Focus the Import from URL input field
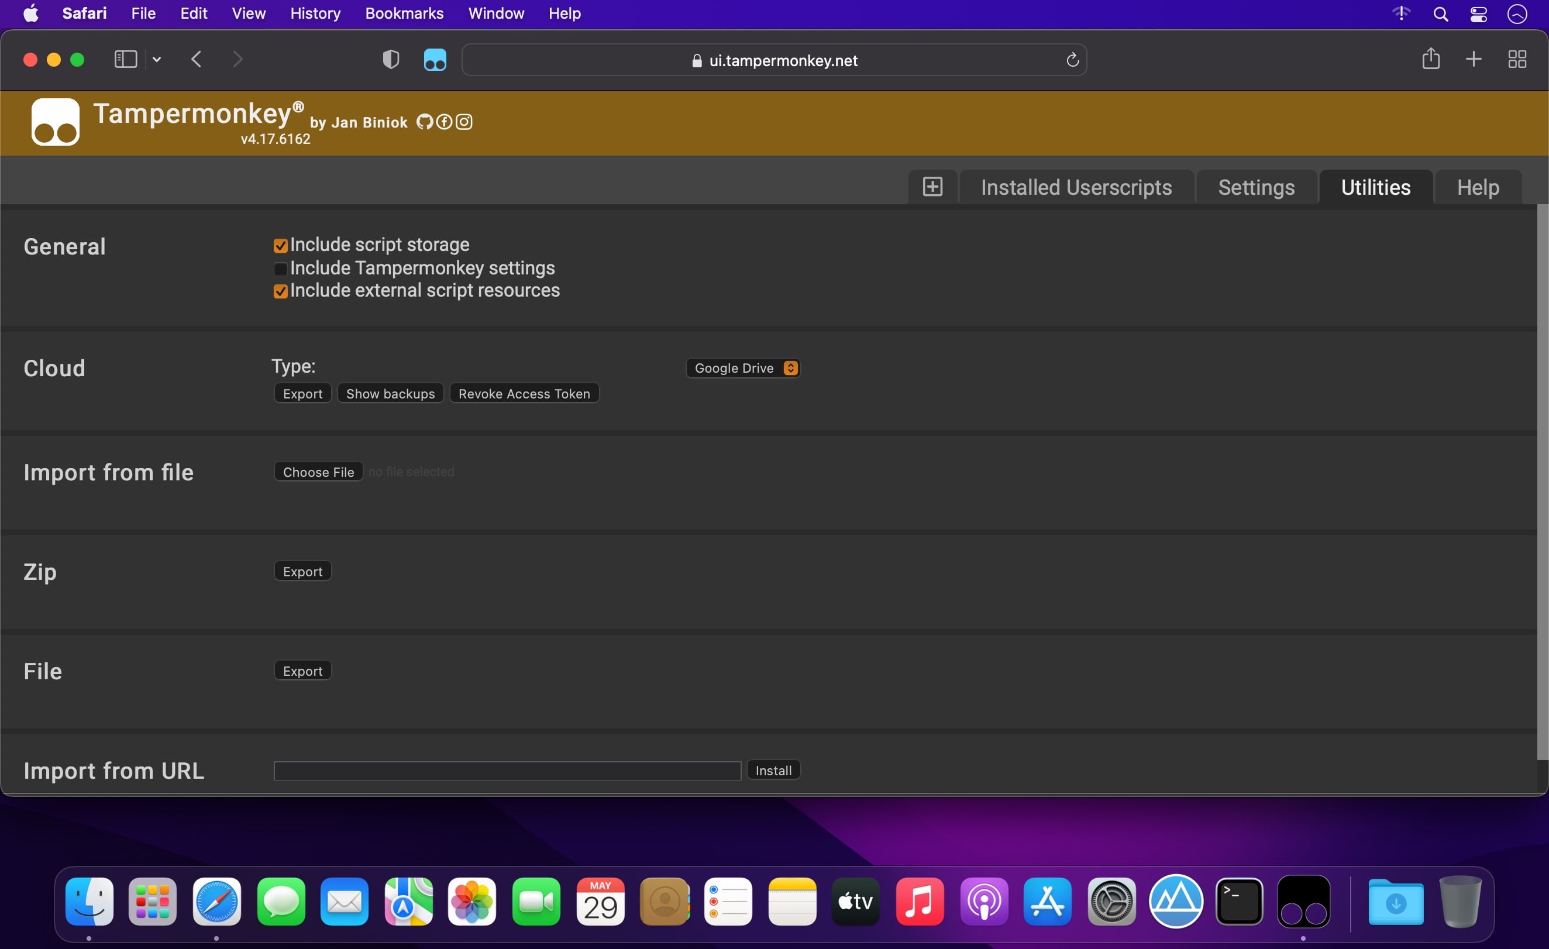 tap(507, 771)
